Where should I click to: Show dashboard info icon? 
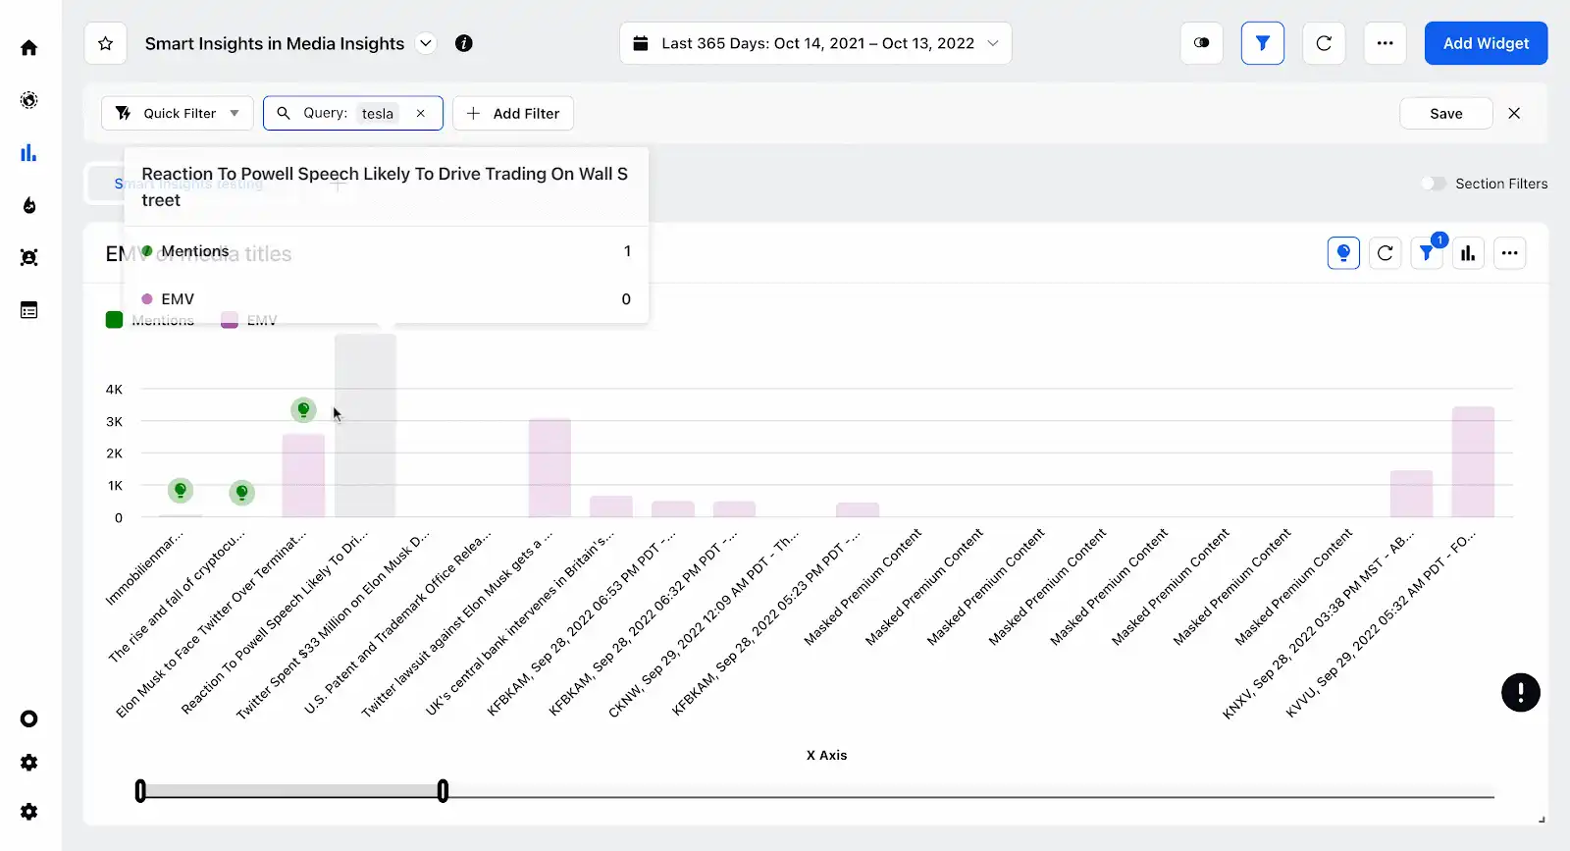click(x=464, y=43)
